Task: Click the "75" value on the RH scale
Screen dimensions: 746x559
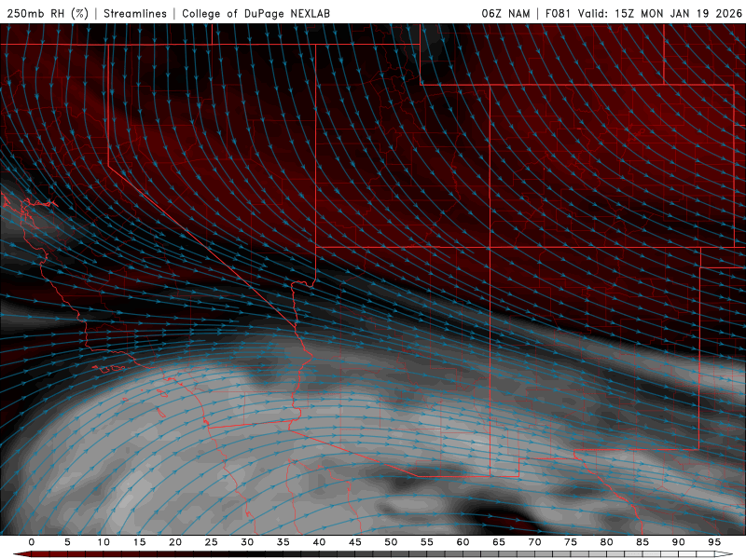Action: (571, 542)
